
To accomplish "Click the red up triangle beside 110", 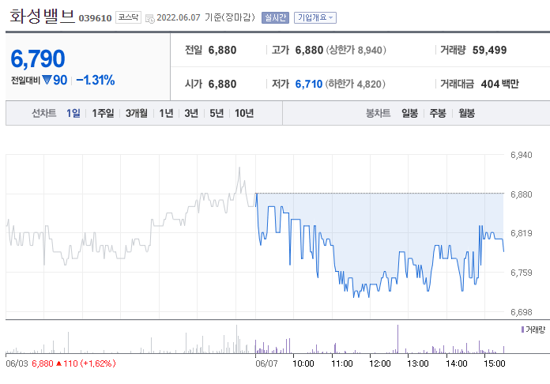I will (x=59, y=363).
